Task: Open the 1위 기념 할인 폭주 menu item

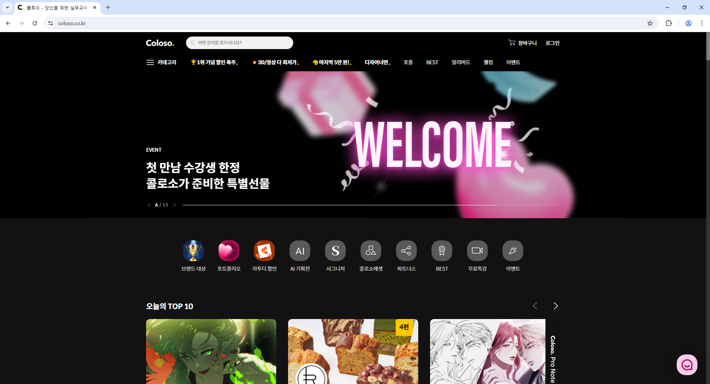Action: pos(214,62)
